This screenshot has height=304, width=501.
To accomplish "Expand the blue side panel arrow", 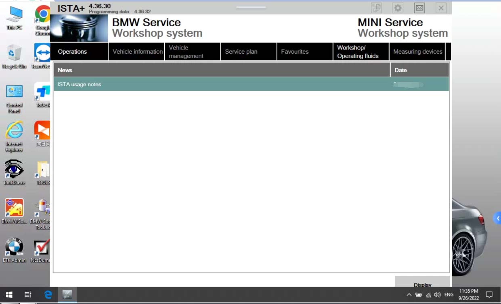I will [x=497, y=218].
